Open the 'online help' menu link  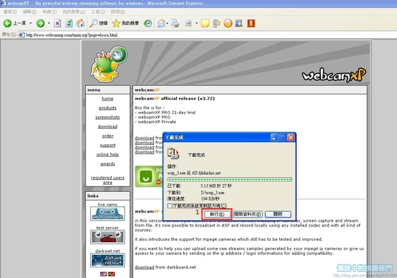pyautogui.click(x=107, y=155)
